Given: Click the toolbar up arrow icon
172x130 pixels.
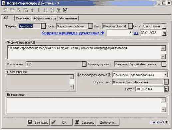Looking at the screenshot, I should 32,10.
